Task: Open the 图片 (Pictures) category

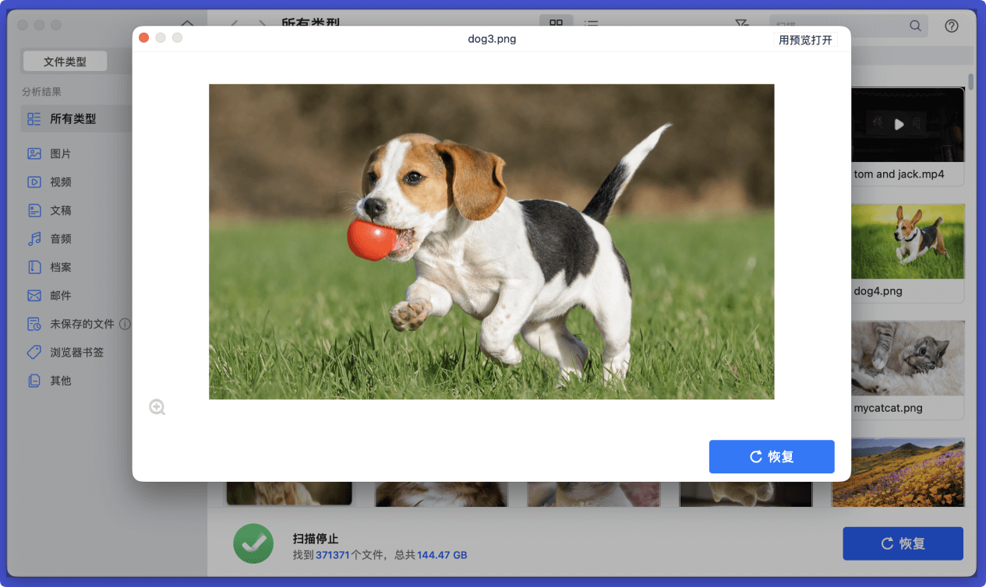Action: (x=60, y=153)
